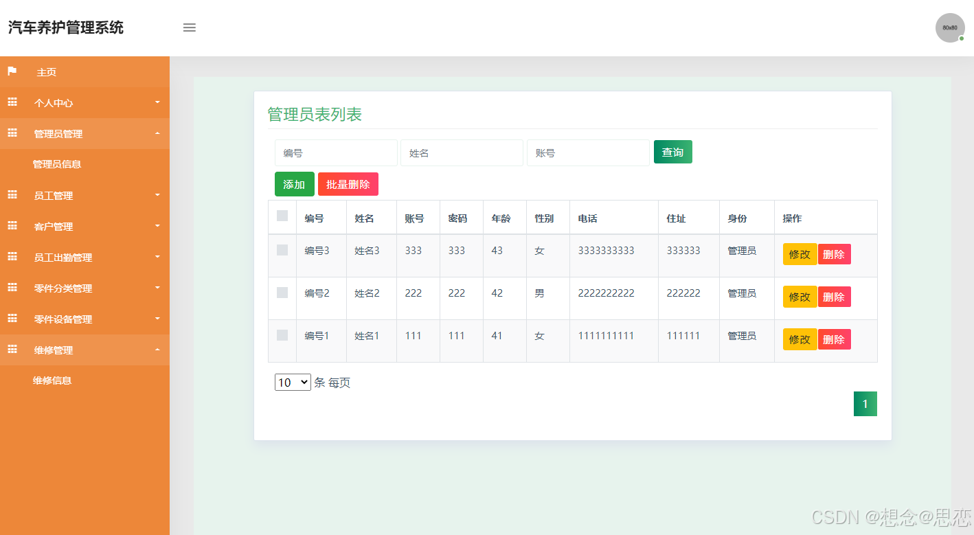
Task: Click the flag icon beside 主页
Action: 12,71
